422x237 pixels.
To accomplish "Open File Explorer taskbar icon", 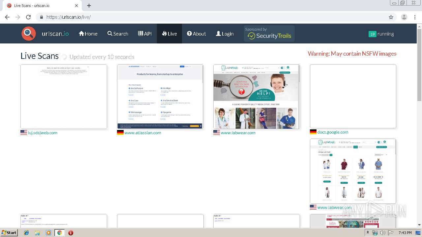I will 37,233.
